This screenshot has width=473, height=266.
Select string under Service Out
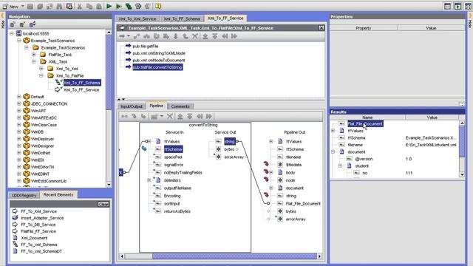tap(230, 141)
